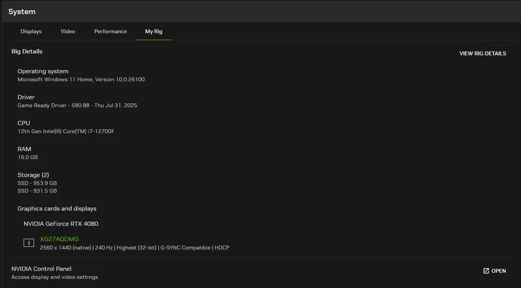Click the Driver label
Screen dimensions: 521x288
pyautogui.click(x=26, y=97)
